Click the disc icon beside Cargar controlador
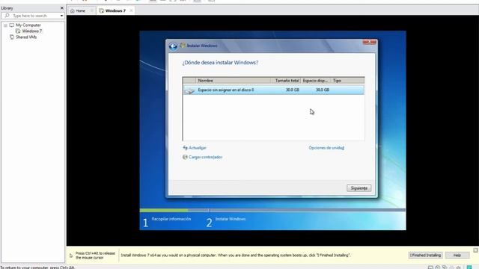 [185, 157]
